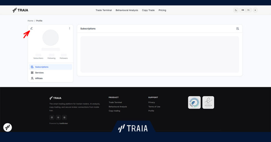This screenshot has width=271, height=142.
Task: Open the Instagram icon in footer
Action: 52,117
